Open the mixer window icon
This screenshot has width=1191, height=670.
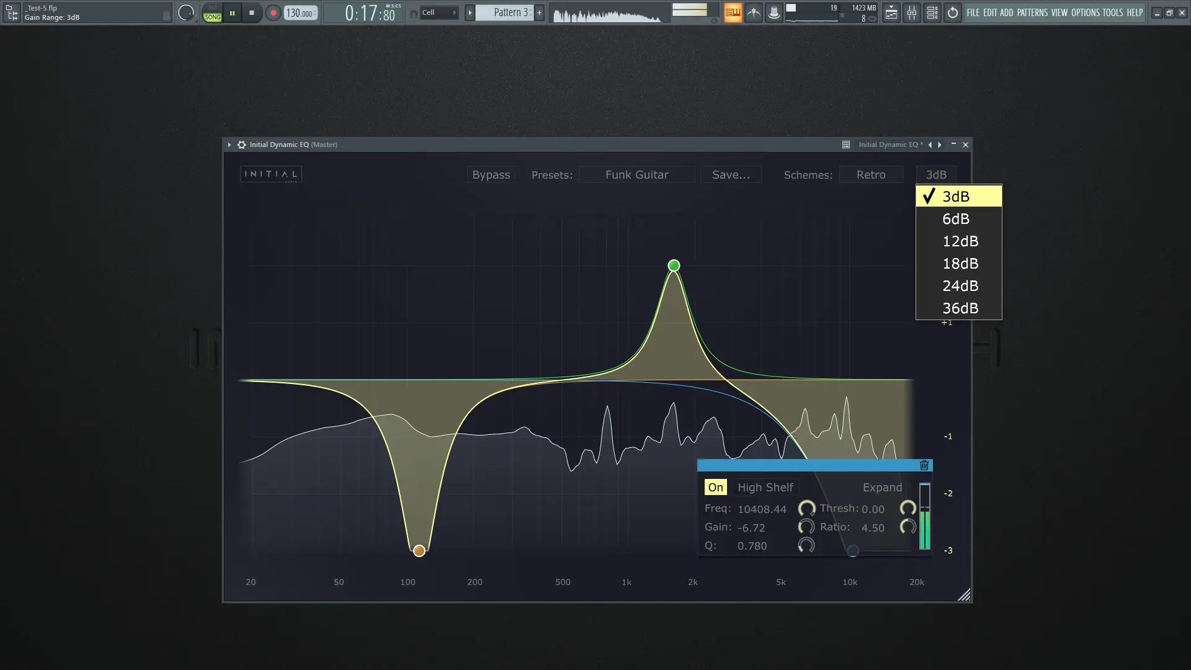click(912, 12)
